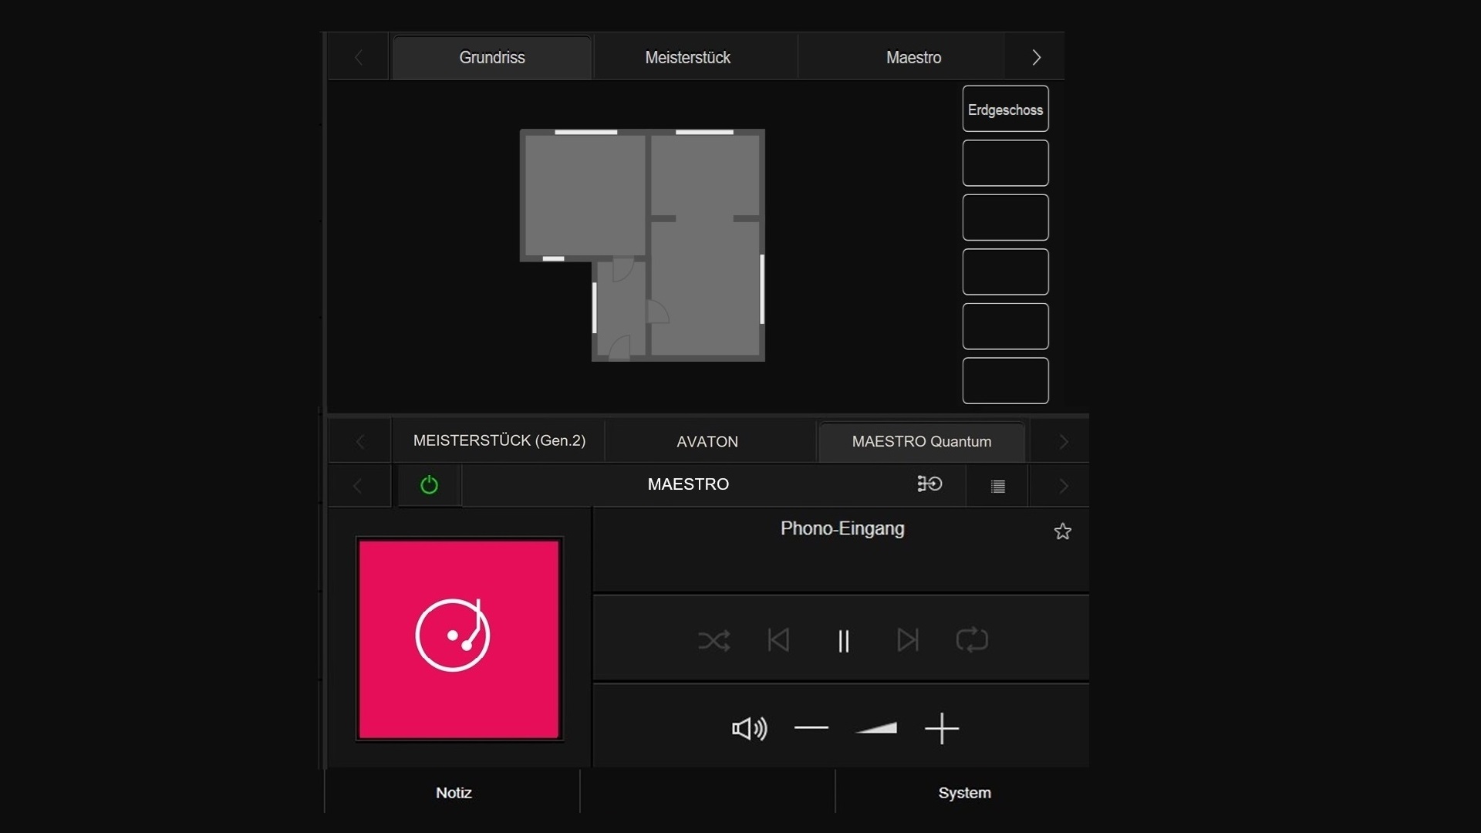Toggle shuffle playback mode

pos(714,640)
